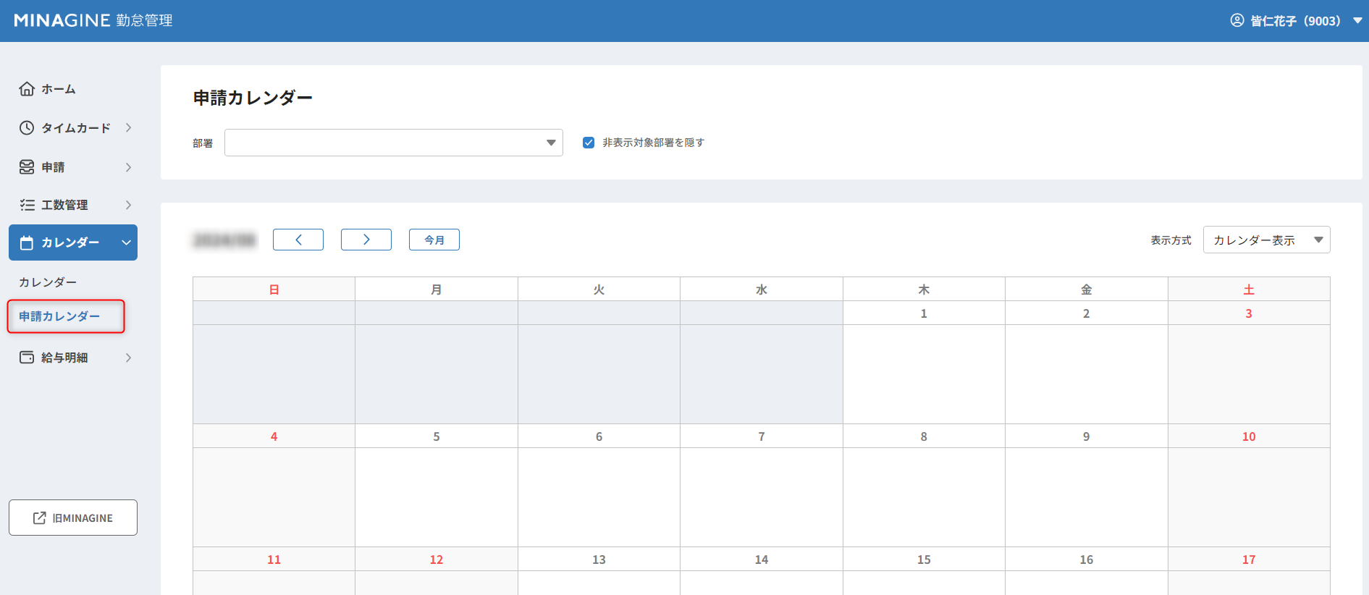
Task: Expand the 申請 submenu chevron
Action: coord(128,167)
